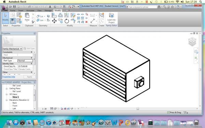Open the Family: Mechanical type selector dropdown
The height and width of the screenshot is (128, 205).
pos(12,49)
